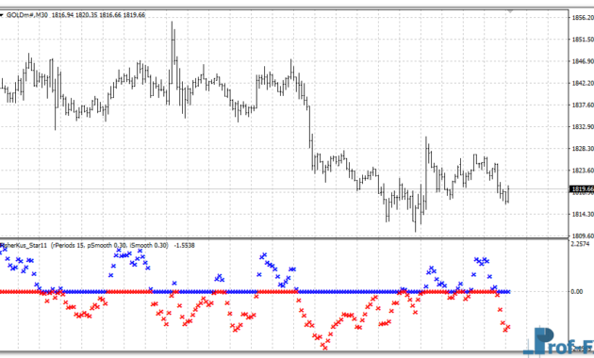
Task: Click the 1809.60 price axis label
Action: click(583, 236)
